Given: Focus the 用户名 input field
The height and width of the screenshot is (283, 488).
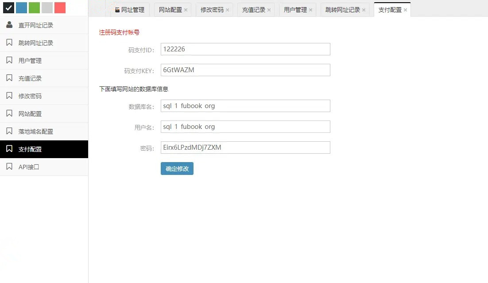Looking at the screenshot, I should click(245, 127).
